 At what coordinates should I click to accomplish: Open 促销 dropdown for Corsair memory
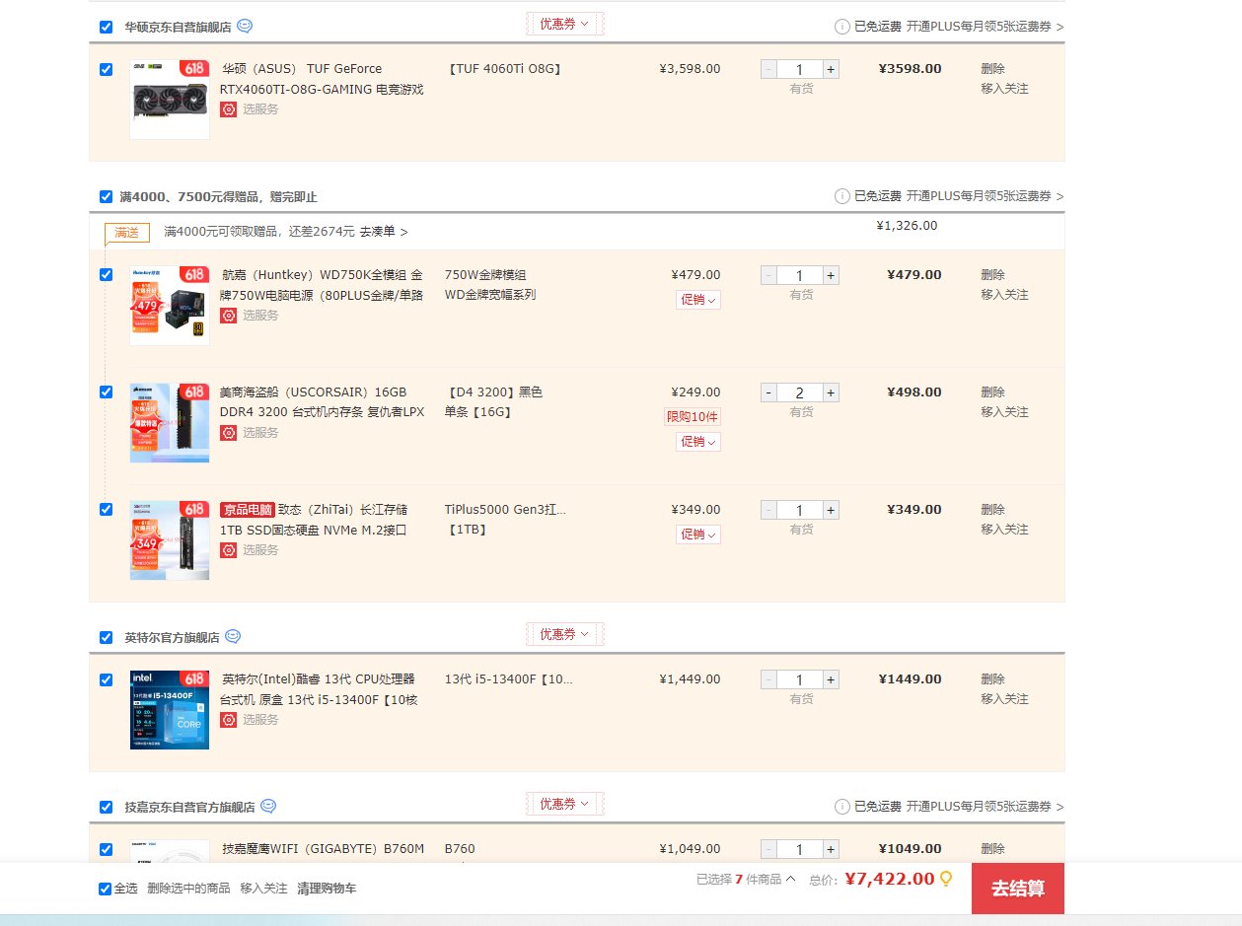[x=698, y=442]
